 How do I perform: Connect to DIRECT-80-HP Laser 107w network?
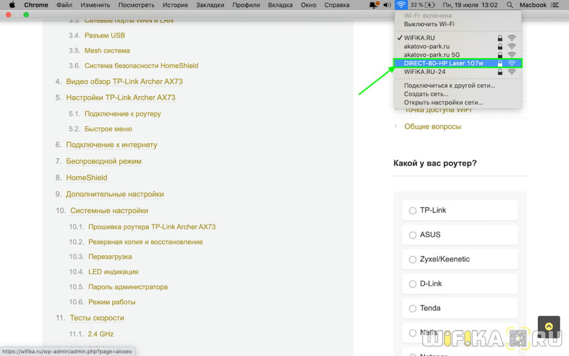coord(443,63)
